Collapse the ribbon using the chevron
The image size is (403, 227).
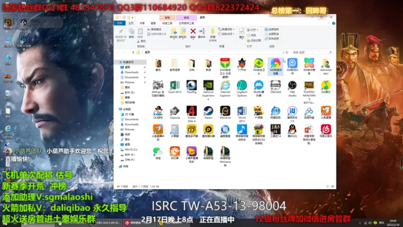point(329,23)
